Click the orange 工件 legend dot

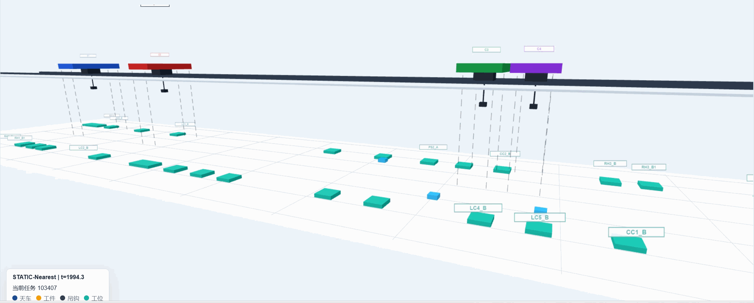(39, 298)
